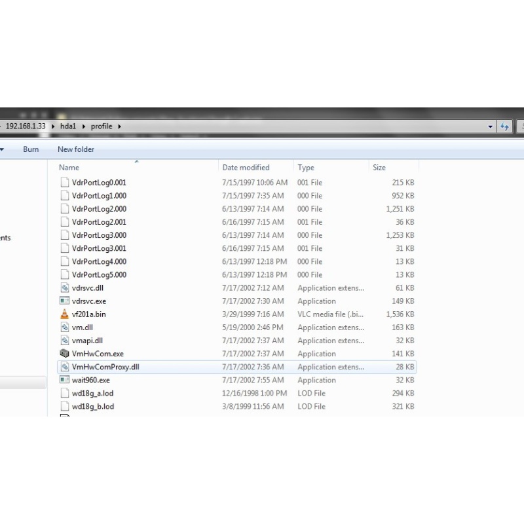The height and width of the screenshot is (524, 524).
Task: Open the address bar history dropdown
Action: [x=491, y=126]
